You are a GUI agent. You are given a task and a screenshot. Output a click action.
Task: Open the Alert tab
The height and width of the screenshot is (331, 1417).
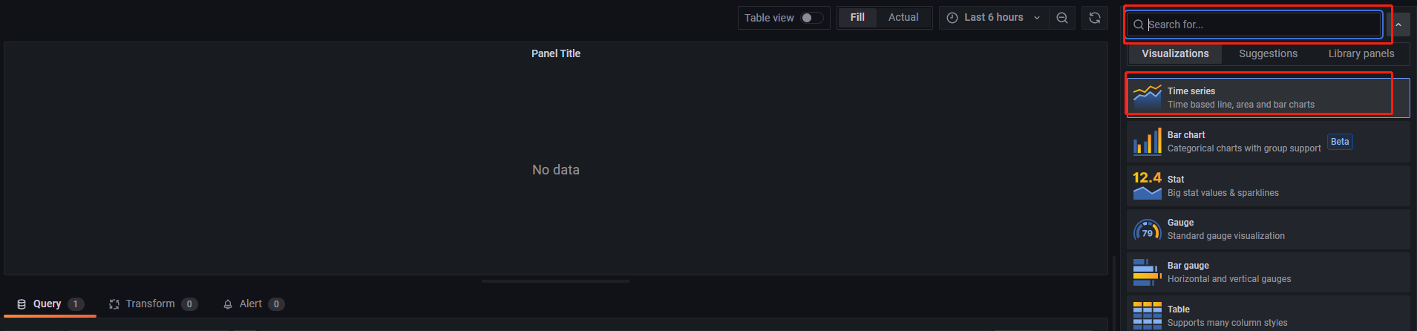coord(252,304)
